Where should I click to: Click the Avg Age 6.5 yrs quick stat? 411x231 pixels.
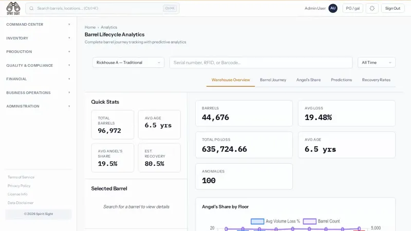[159, 125]
